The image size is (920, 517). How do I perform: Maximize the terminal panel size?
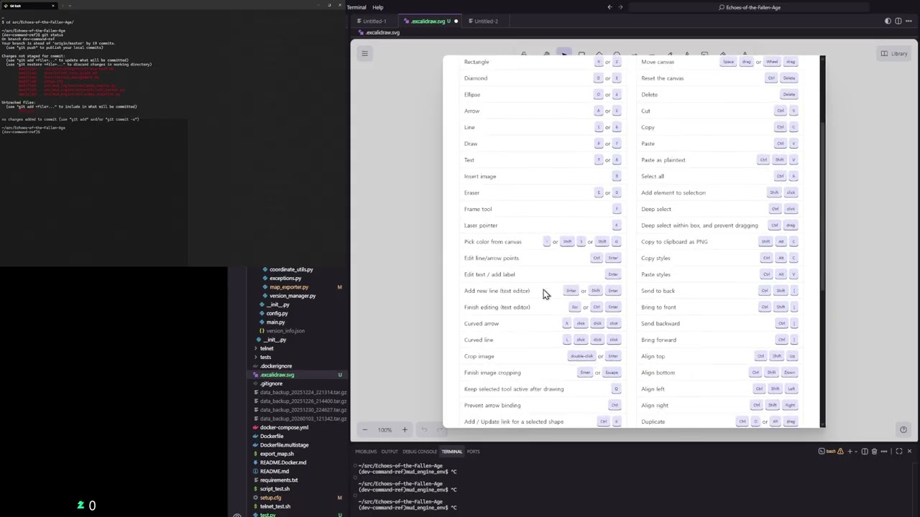(x=898, y=451)
